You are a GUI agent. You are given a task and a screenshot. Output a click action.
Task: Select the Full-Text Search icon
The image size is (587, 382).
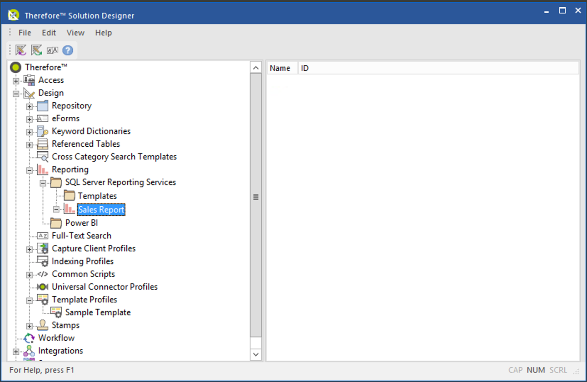click(x=42, y=235)
